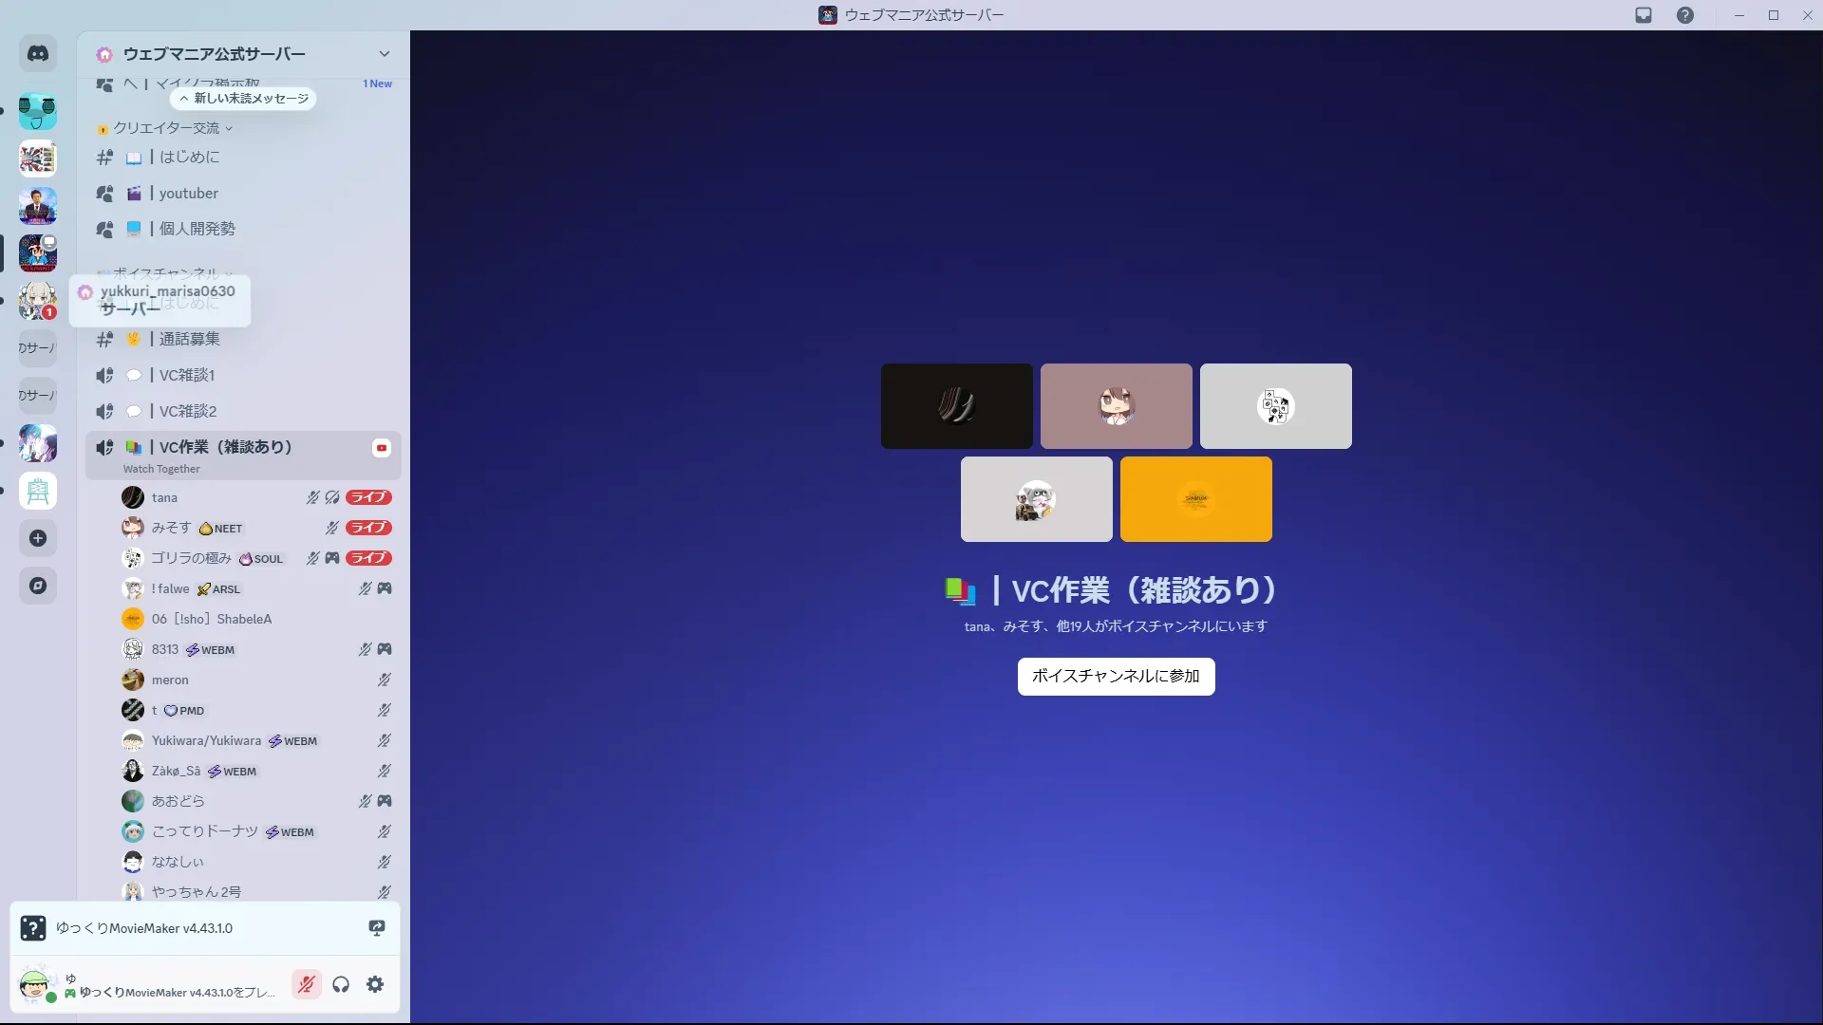Open Discord direct messages home icon

coord(38,54)
